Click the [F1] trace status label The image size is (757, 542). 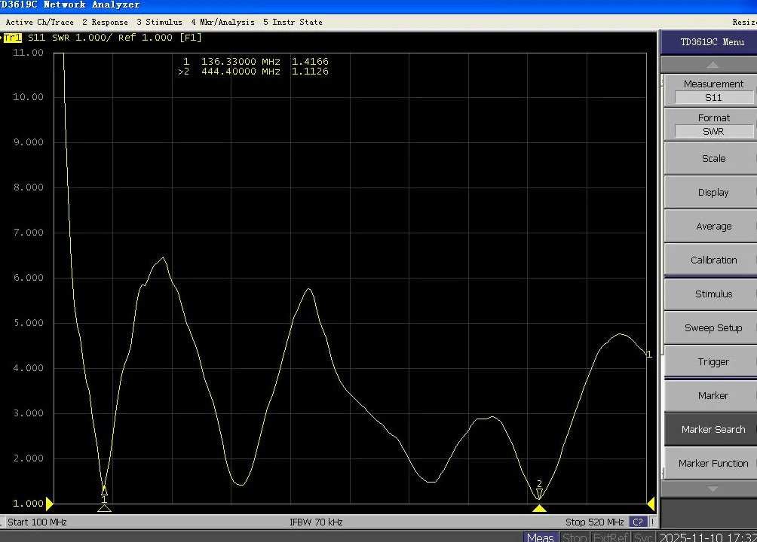191,38
